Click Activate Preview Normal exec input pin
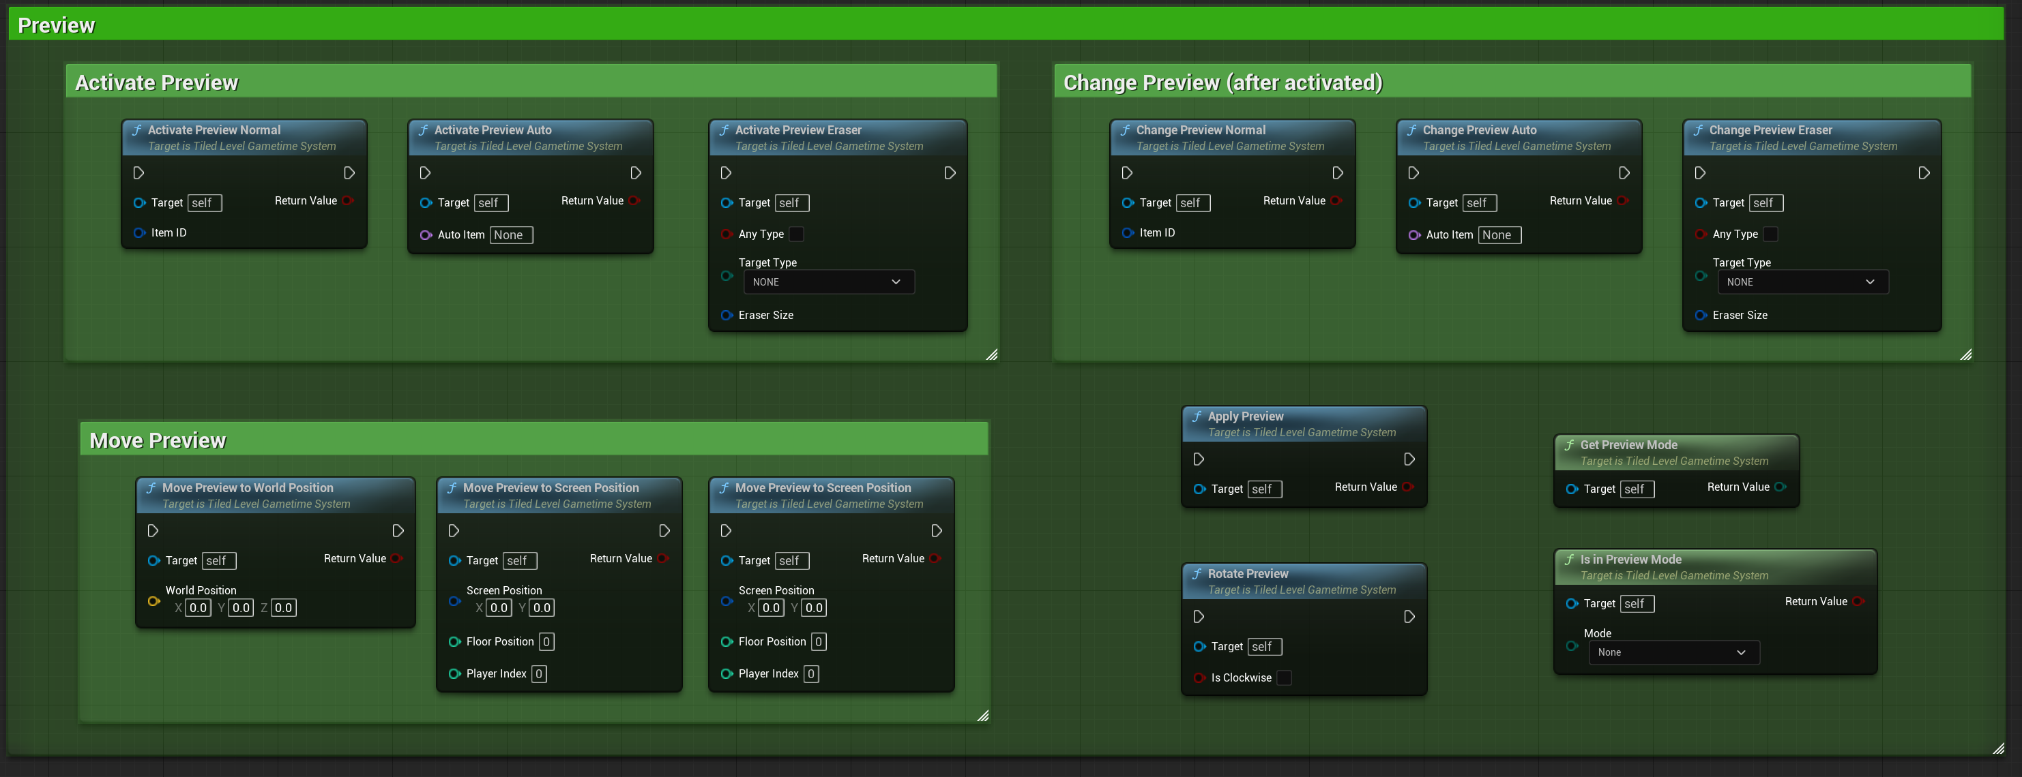Image resolution: width=2022 pixels, height=777 pixels. tap(138, 172)
